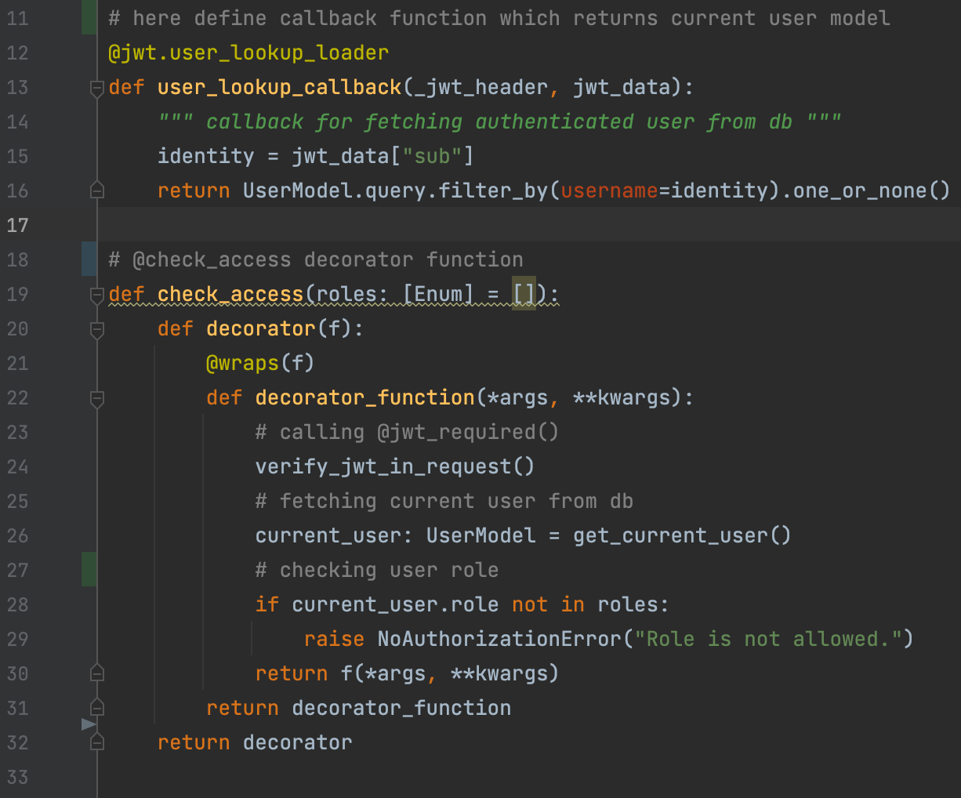Click the blue change marker beside line 18
This screenshot has width=961, height=798.
click(x=89, y=259)
